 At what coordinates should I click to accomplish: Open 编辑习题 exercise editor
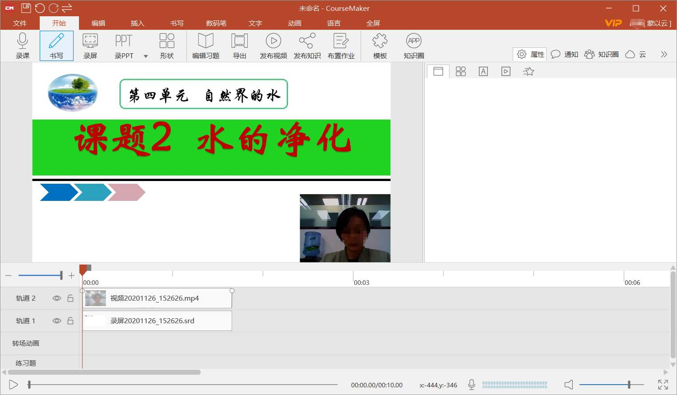(x=206, y=46)
